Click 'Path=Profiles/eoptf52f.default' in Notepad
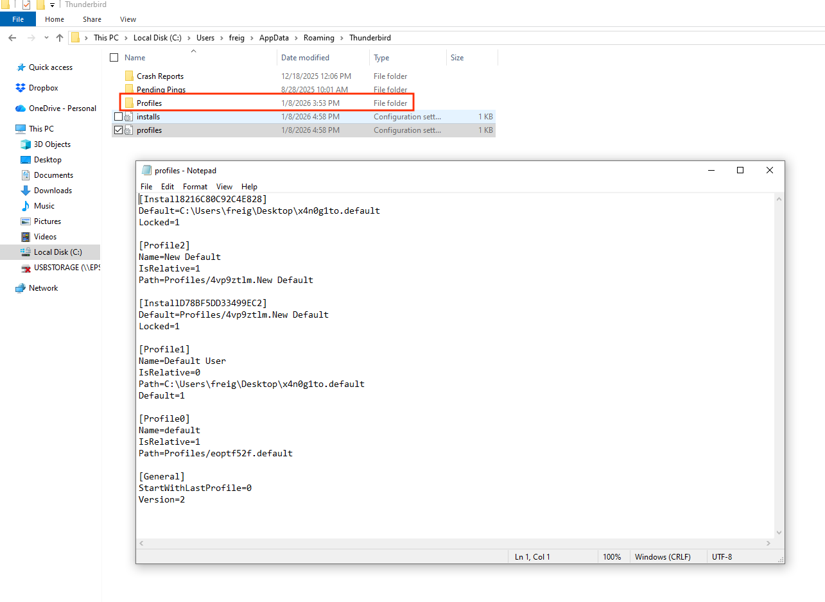The height and width of the screenshot is (602, 825). click(x=216, y=453)
